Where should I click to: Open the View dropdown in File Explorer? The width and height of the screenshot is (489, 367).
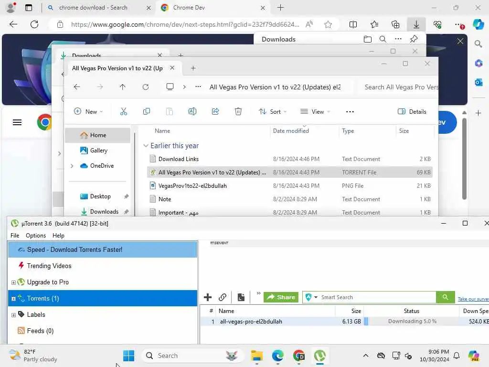point(315,111)
